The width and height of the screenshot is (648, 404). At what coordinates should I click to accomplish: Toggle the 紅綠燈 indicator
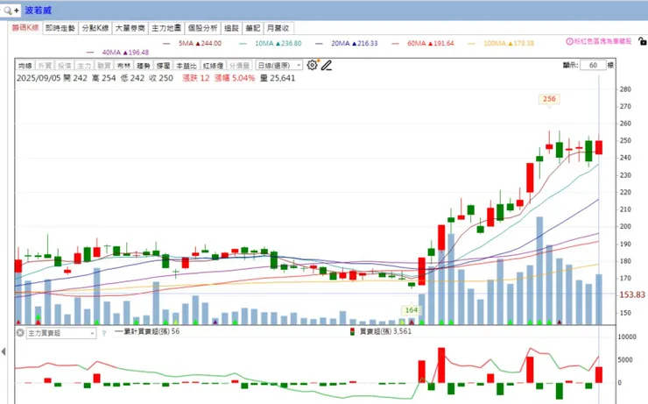[x=214, y=66]
